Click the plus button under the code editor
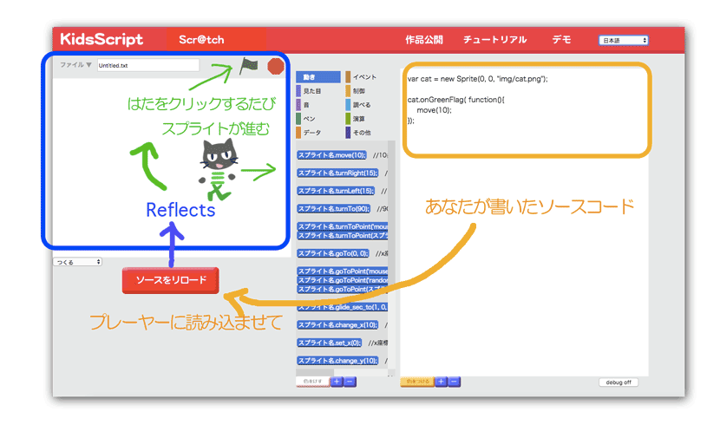This screenshot has width=720, height=425. pos(441,382)
